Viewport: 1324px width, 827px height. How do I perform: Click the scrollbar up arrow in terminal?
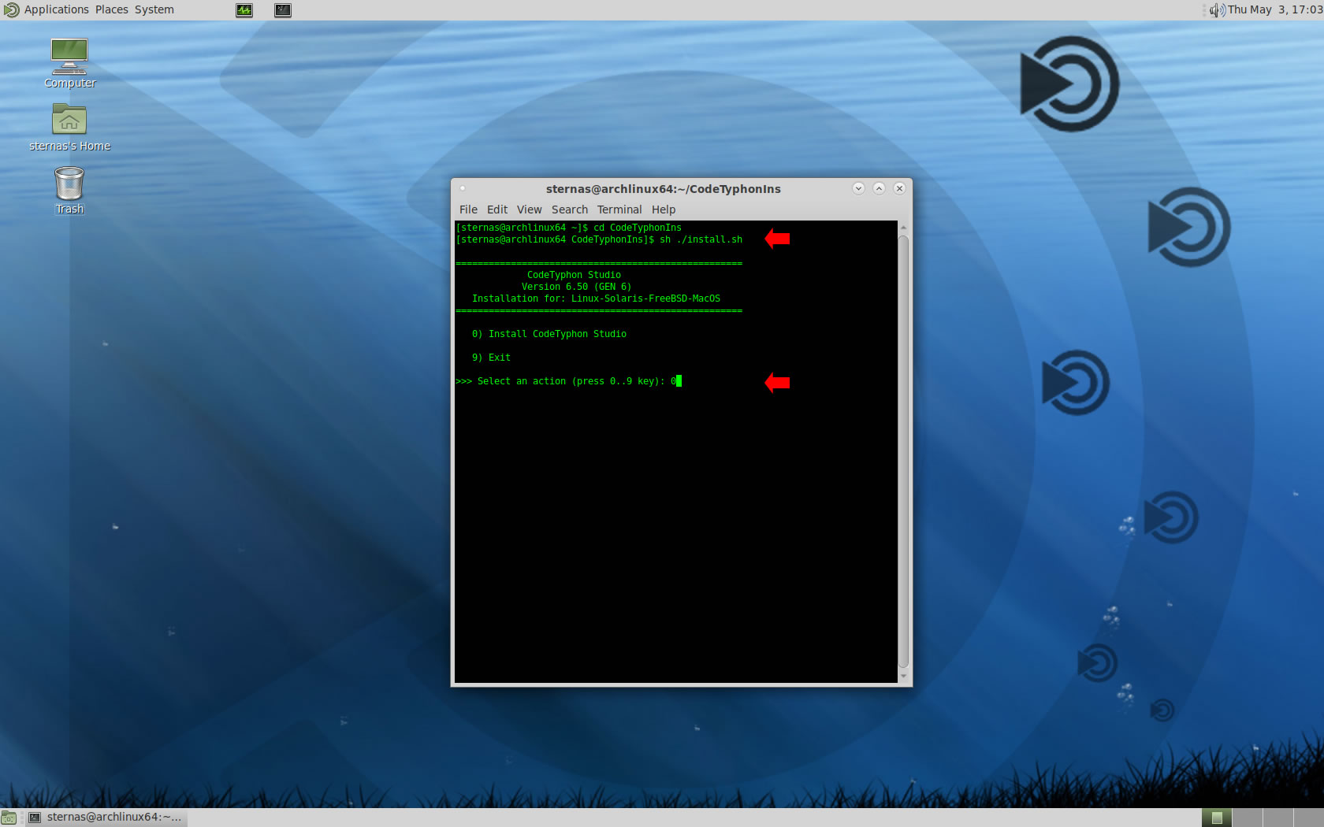point(903,228)
